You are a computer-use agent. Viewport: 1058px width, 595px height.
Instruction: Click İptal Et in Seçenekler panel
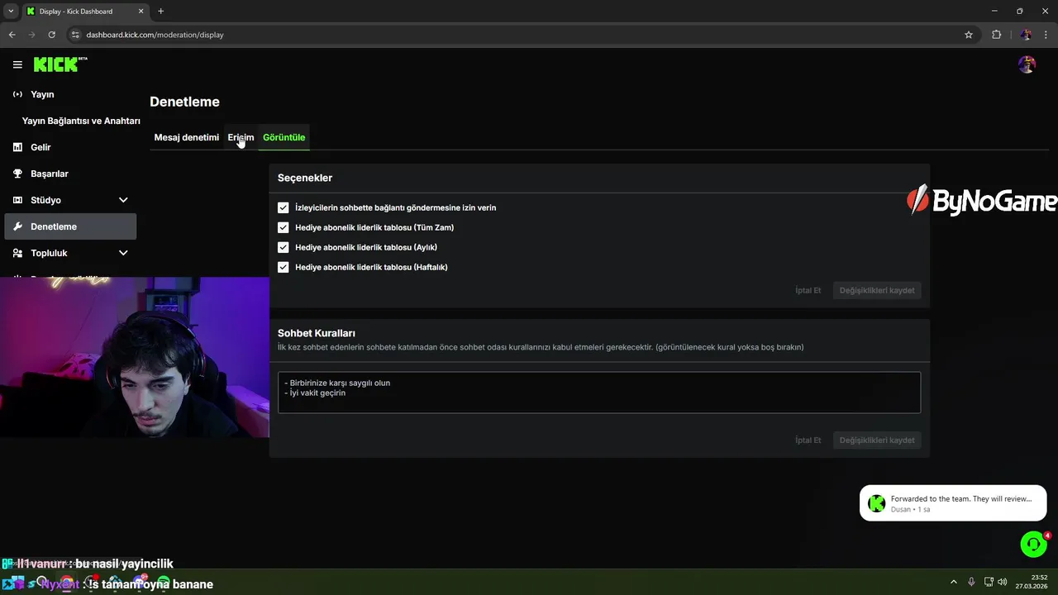pyautogui.click(x=808, y=290)
